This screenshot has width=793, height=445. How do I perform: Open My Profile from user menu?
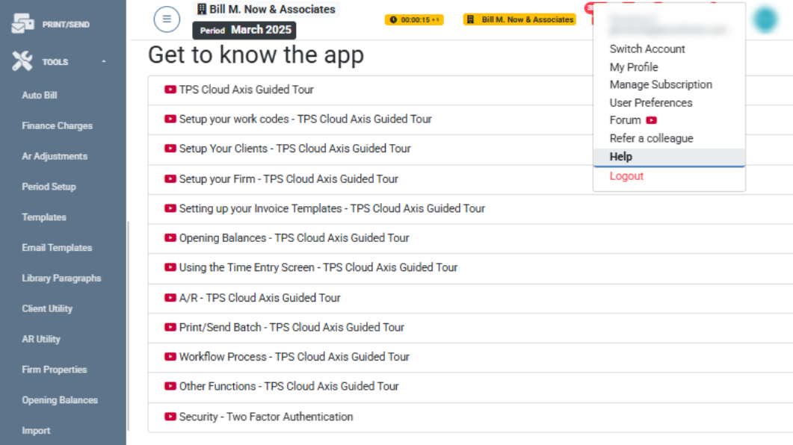(634, 67)
